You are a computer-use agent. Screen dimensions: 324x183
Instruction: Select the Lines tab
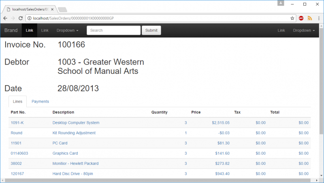17,101
